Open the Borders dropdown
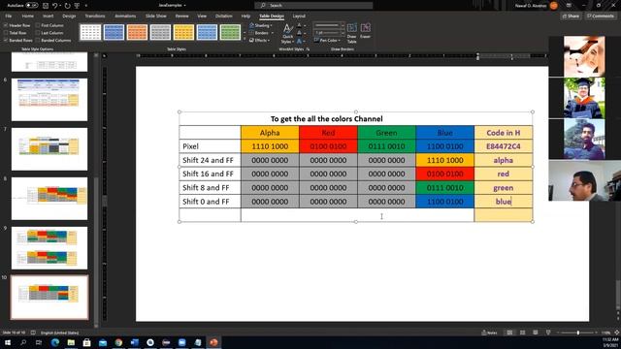 260,33
